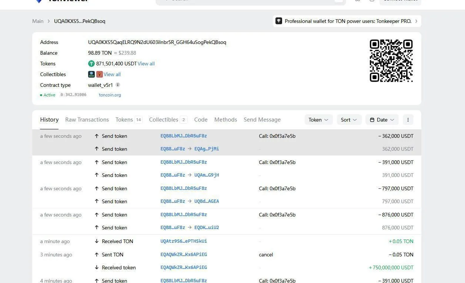Click View all next to Collectibles
This screenshot has width=465, height=283.
point(112,74)
